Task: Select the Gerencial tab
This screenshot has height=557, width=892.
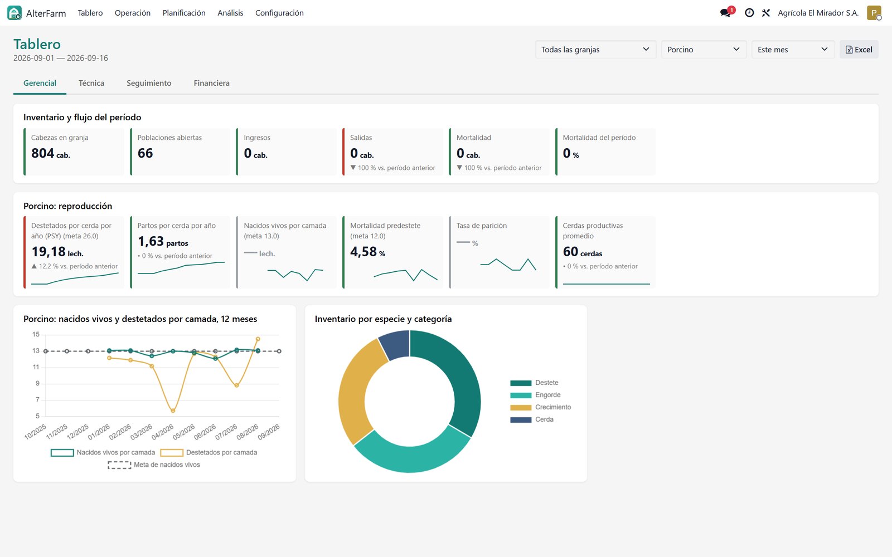Action: (x=40, y=83)
